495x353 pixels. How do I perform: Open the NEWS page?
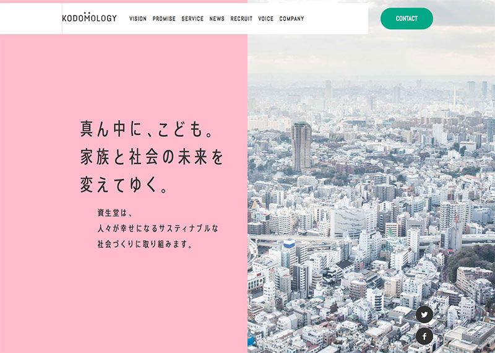[217, 19]
